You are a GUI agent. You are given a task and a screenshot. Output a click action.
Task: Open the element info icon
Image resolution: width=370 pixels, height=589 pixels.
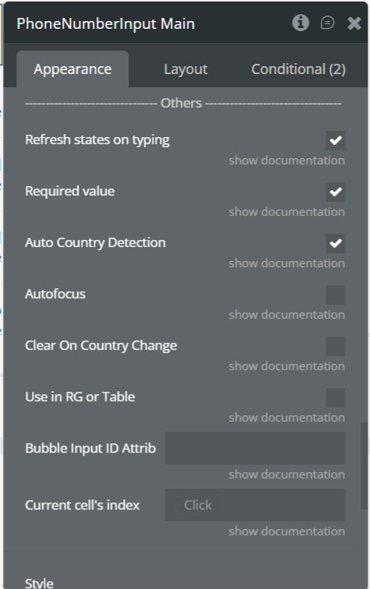301,23
